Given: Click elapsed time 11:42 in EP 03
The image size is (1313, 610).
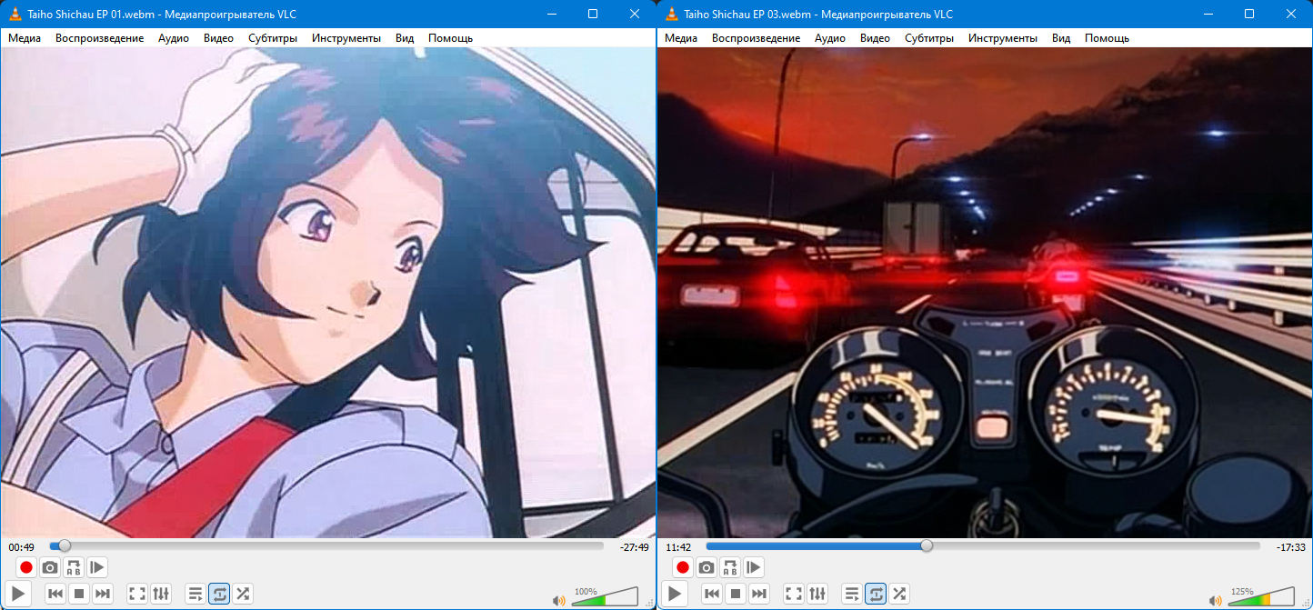Looking at the screenshot, I should (x=678, y=547).
